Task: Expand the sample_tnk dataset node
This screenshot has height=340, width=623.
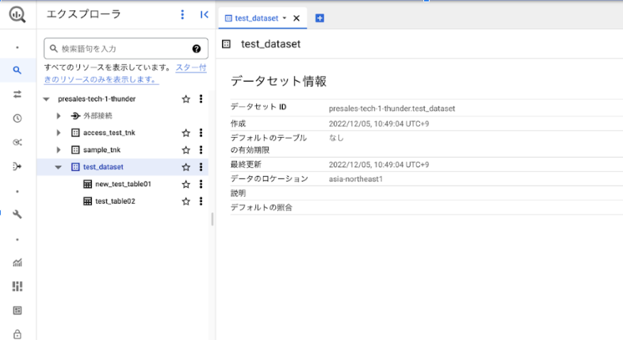Action: point(59,150)
